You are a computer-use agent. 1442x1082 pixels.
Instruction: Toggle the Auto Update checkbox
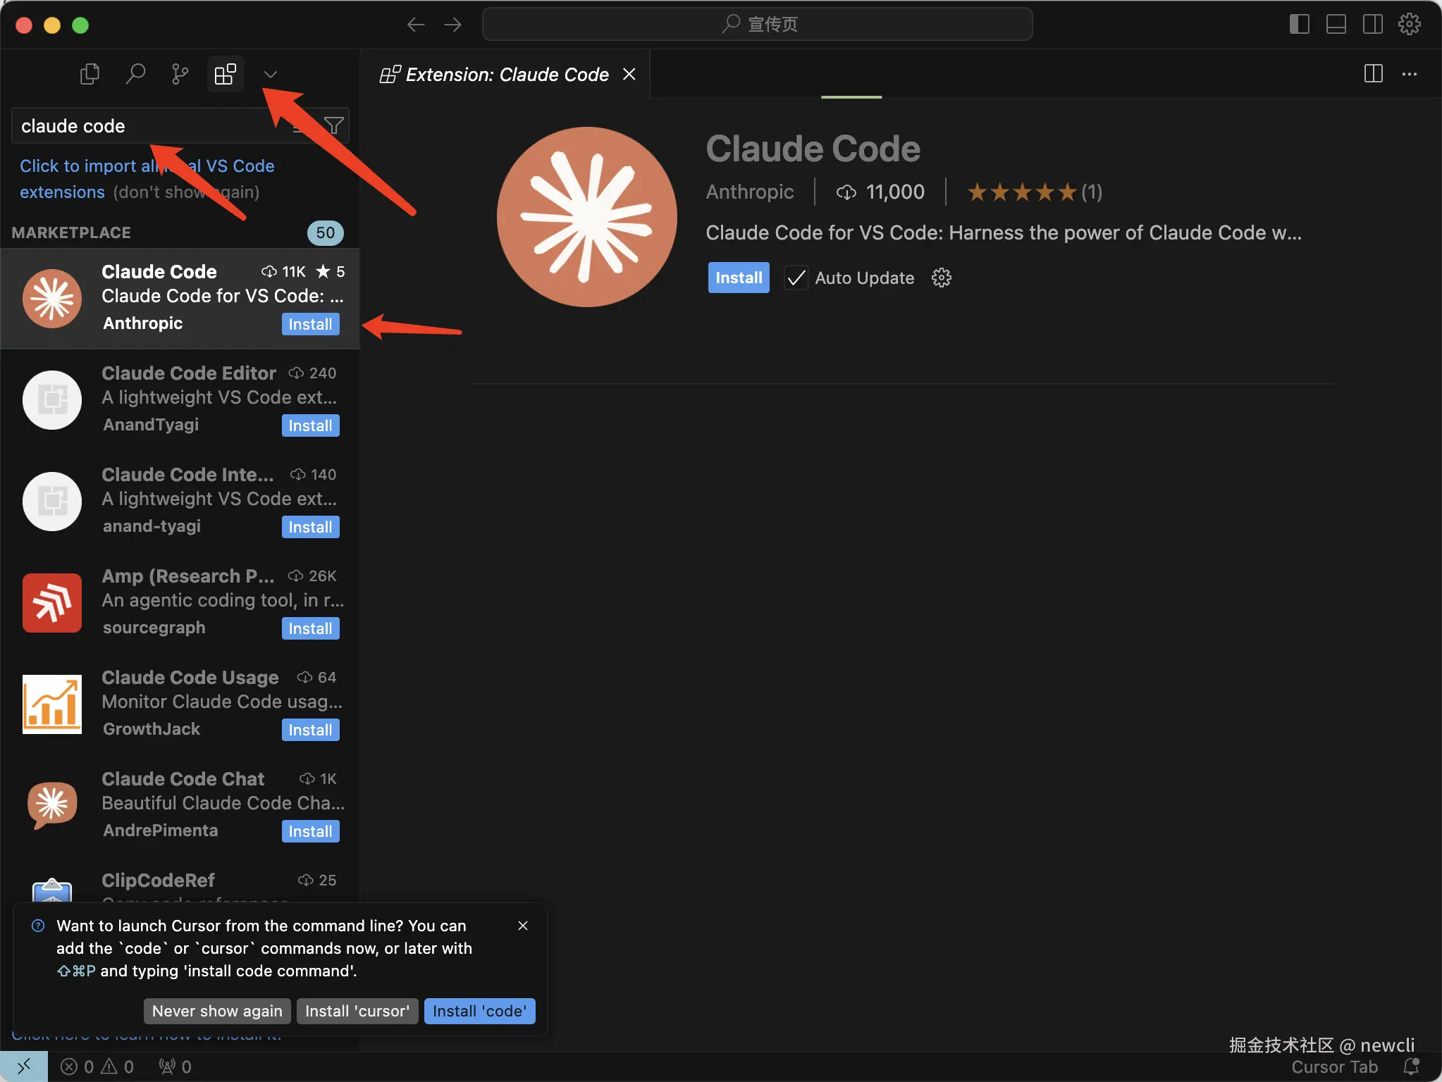tap(796, 278)
